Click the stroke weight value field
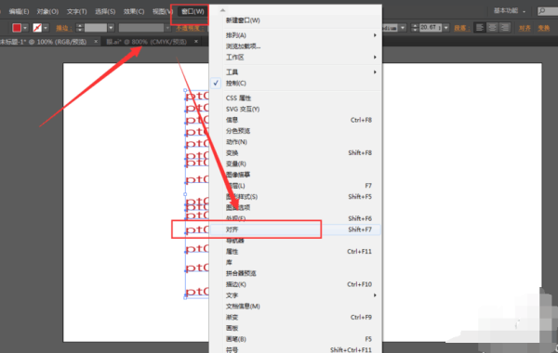The image size is (558, 353). [x=96, y=28]
